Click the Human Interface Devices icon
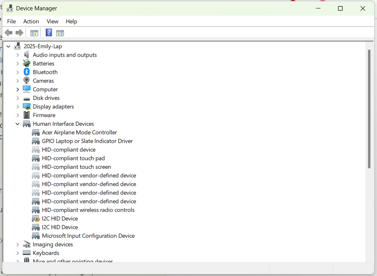377x276 pixels. click(x=26, y=124)
